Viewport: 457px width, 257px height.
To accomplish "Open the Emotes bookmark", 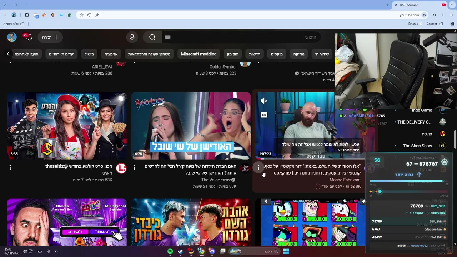I will (x=415, y=24).
